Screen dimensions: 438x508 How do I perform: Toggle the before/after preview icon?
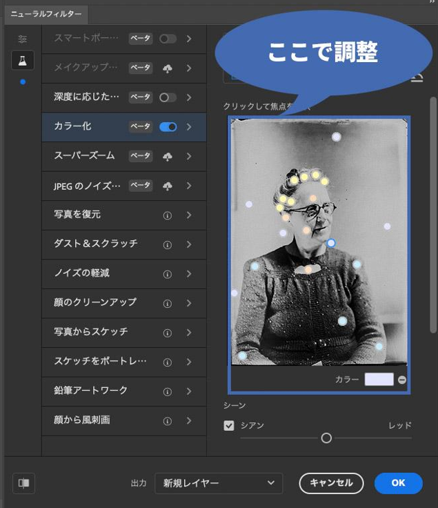tap(23, 483)
